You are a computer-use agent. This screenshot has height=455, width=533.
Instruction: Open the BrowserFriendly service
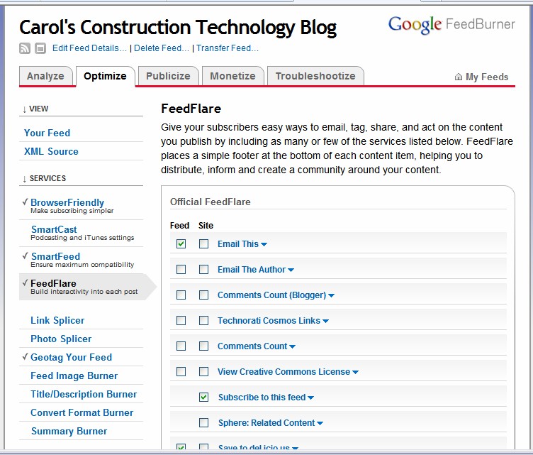(x=67, y=202)
